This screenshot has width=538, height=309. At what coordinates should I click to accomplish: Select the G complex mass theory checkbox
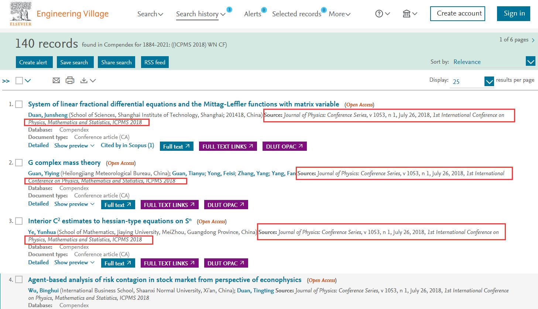[x=19, y=163]
